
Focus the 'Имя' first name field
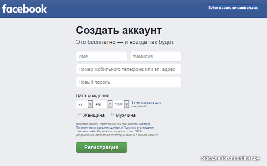(101, 56)
